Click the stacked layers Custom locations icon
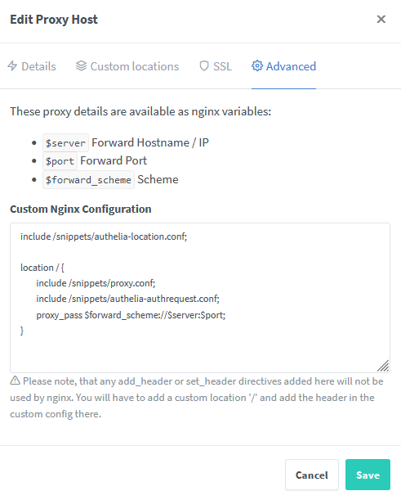This screenshot has width=401, height=500. click(x=81, y=66)
